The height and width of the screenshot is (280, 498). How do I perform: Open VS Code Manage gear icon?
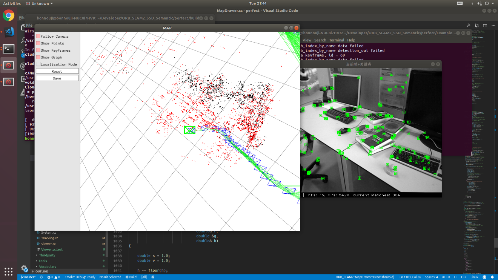[x=24, y=268]
